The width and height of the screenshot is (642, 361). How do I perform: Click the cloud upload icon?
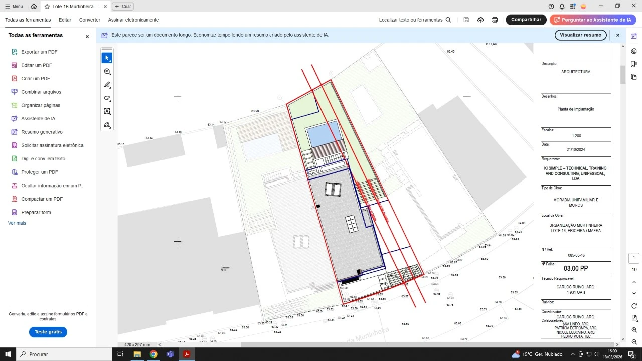[x=480, y=20]
